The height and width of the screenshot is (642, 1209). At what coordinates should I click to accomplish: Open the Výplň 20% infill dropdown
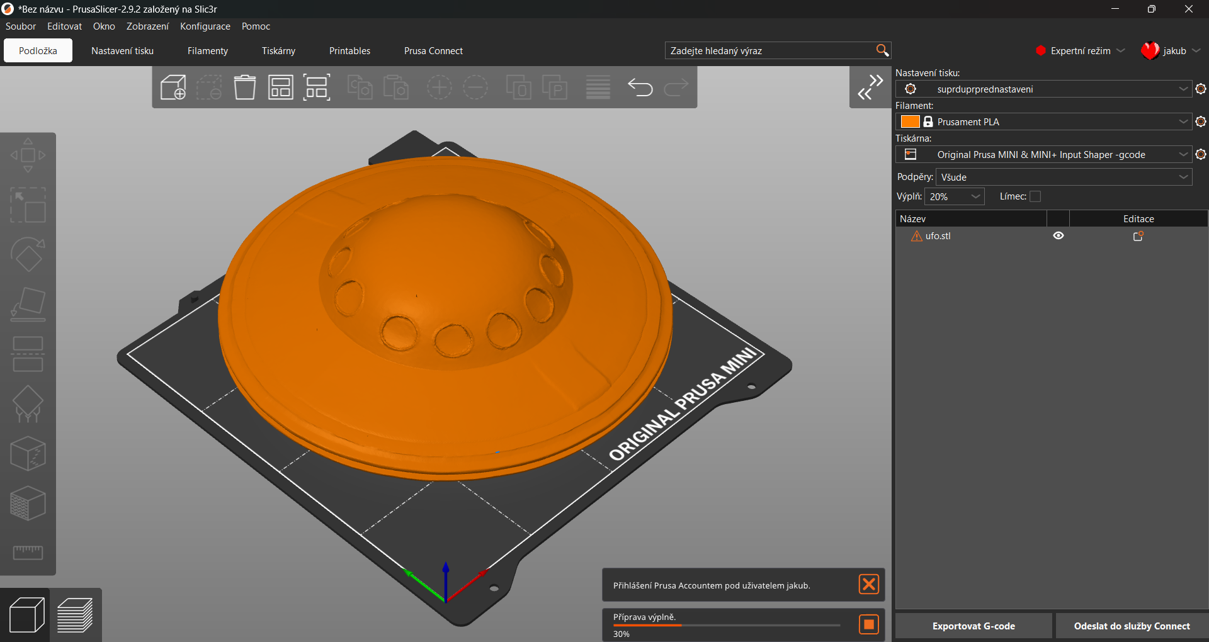pyautogui.click(x=955, y=196)
